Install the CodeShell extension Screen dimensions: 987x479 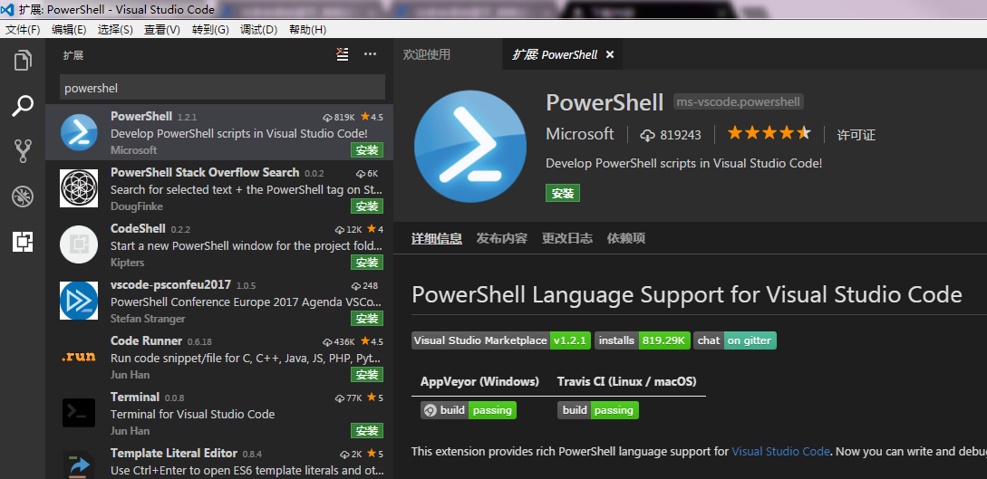click(367, 262)
